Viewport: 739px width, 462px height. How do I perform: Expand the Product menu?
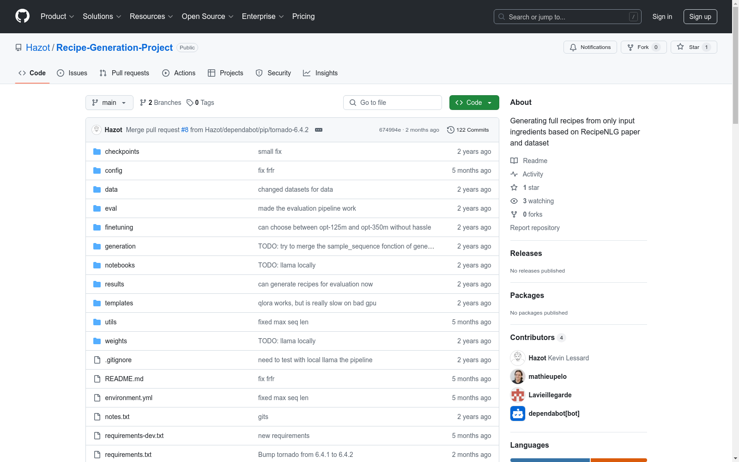(57, 17)
